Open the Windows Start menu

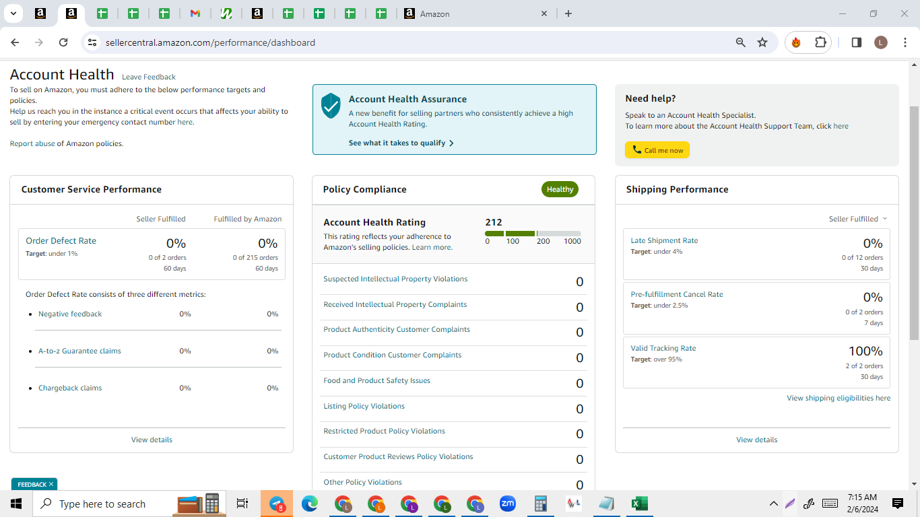click(16, 504)
